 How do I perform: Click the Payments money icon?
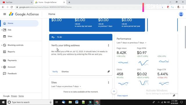pyautogui.click(x=5, y=60)
